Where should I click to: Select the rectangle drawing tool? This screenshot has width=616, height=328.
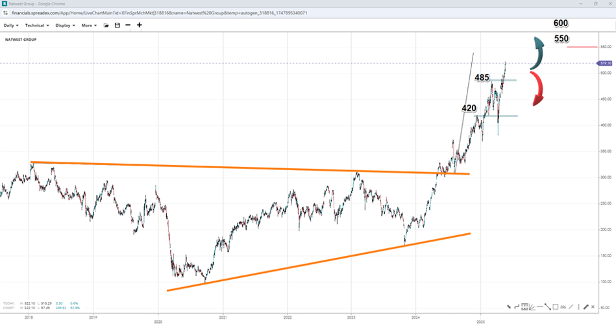pos(556,307)
